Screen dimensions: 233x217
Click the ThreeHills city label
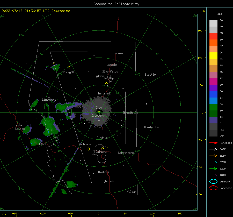[130, 113]
